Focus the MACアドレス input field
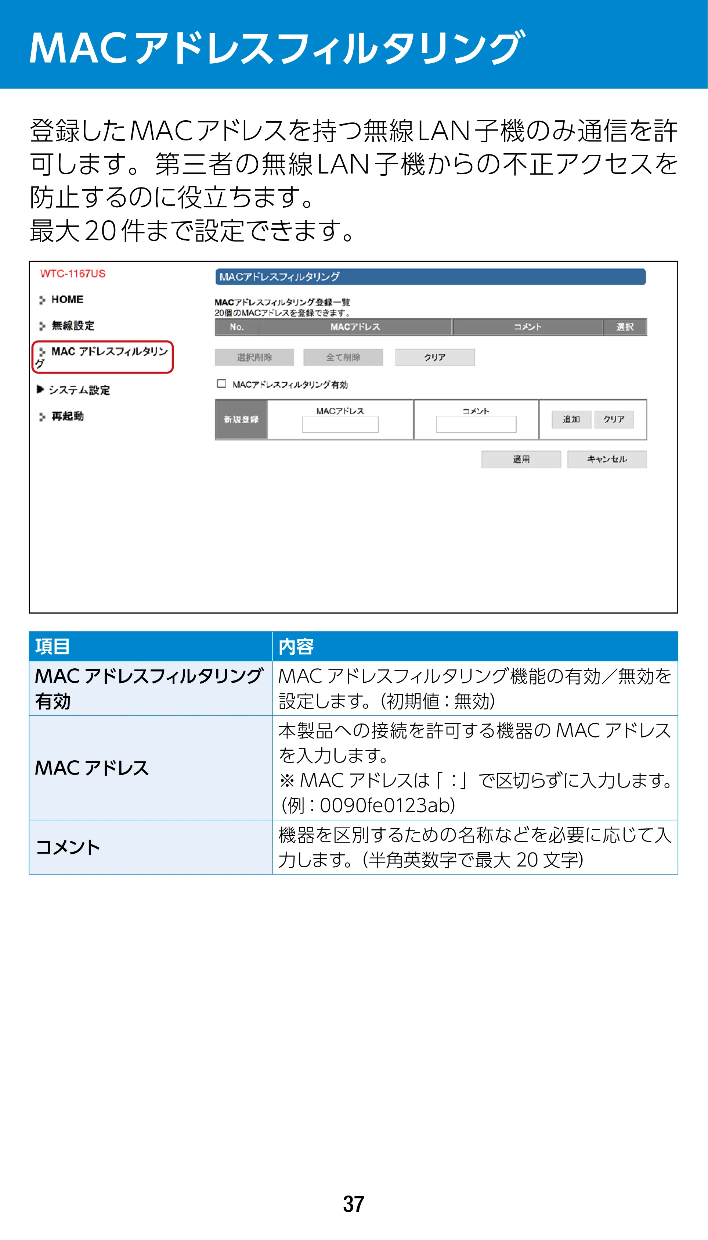 coord(340,424)
